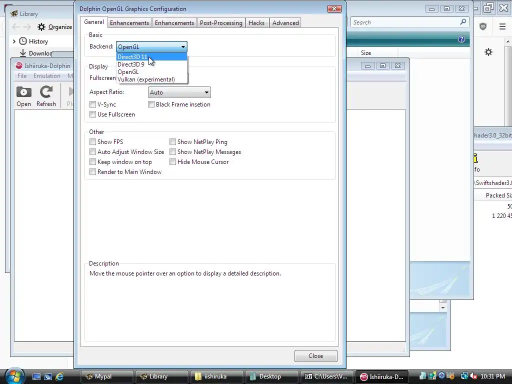Click the Close button in graphics dialog

click(x=316, y=356)
